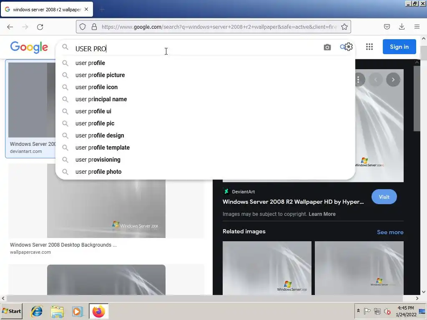
Task: Click the page vertical scrollbar thumb
Action: pyautogui.click(x=424, y=53)
